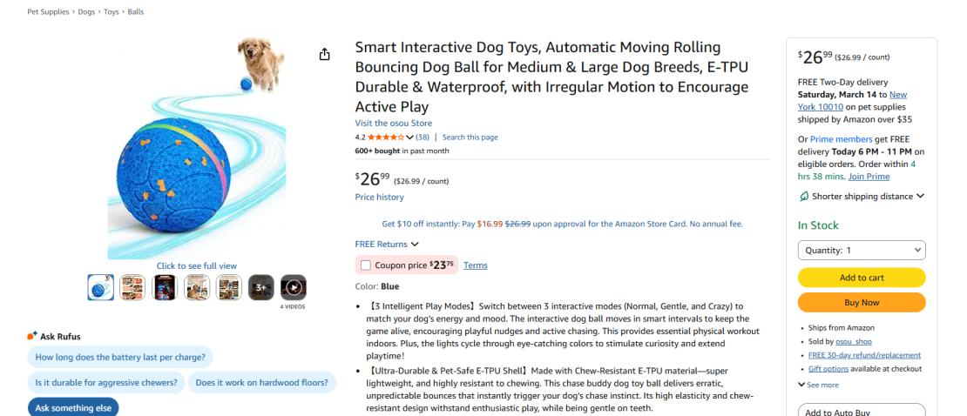Viewport: 967px width, 416px height.
Task: Open the 3+ more images thumbnail
Action: (x=261, y=286)
